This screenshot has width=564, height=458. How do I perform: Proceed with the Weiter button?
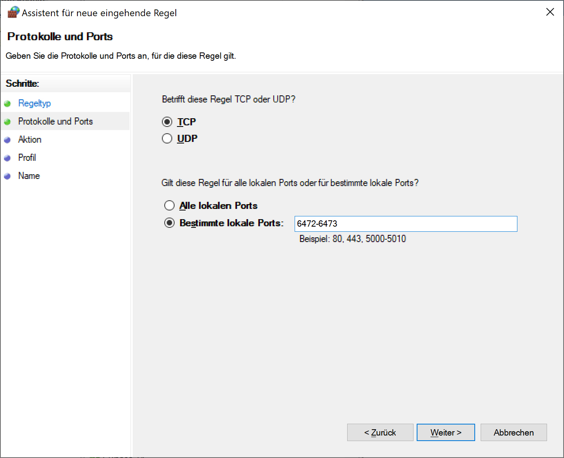point(446,432)
